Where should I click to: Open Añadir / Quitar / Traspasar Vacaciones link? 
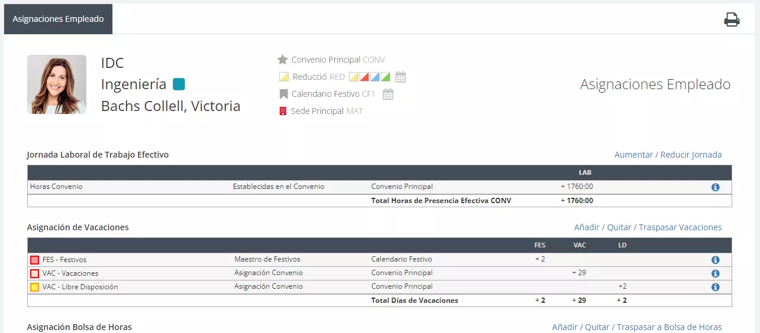pyautogui.click(x=648, y=227)
